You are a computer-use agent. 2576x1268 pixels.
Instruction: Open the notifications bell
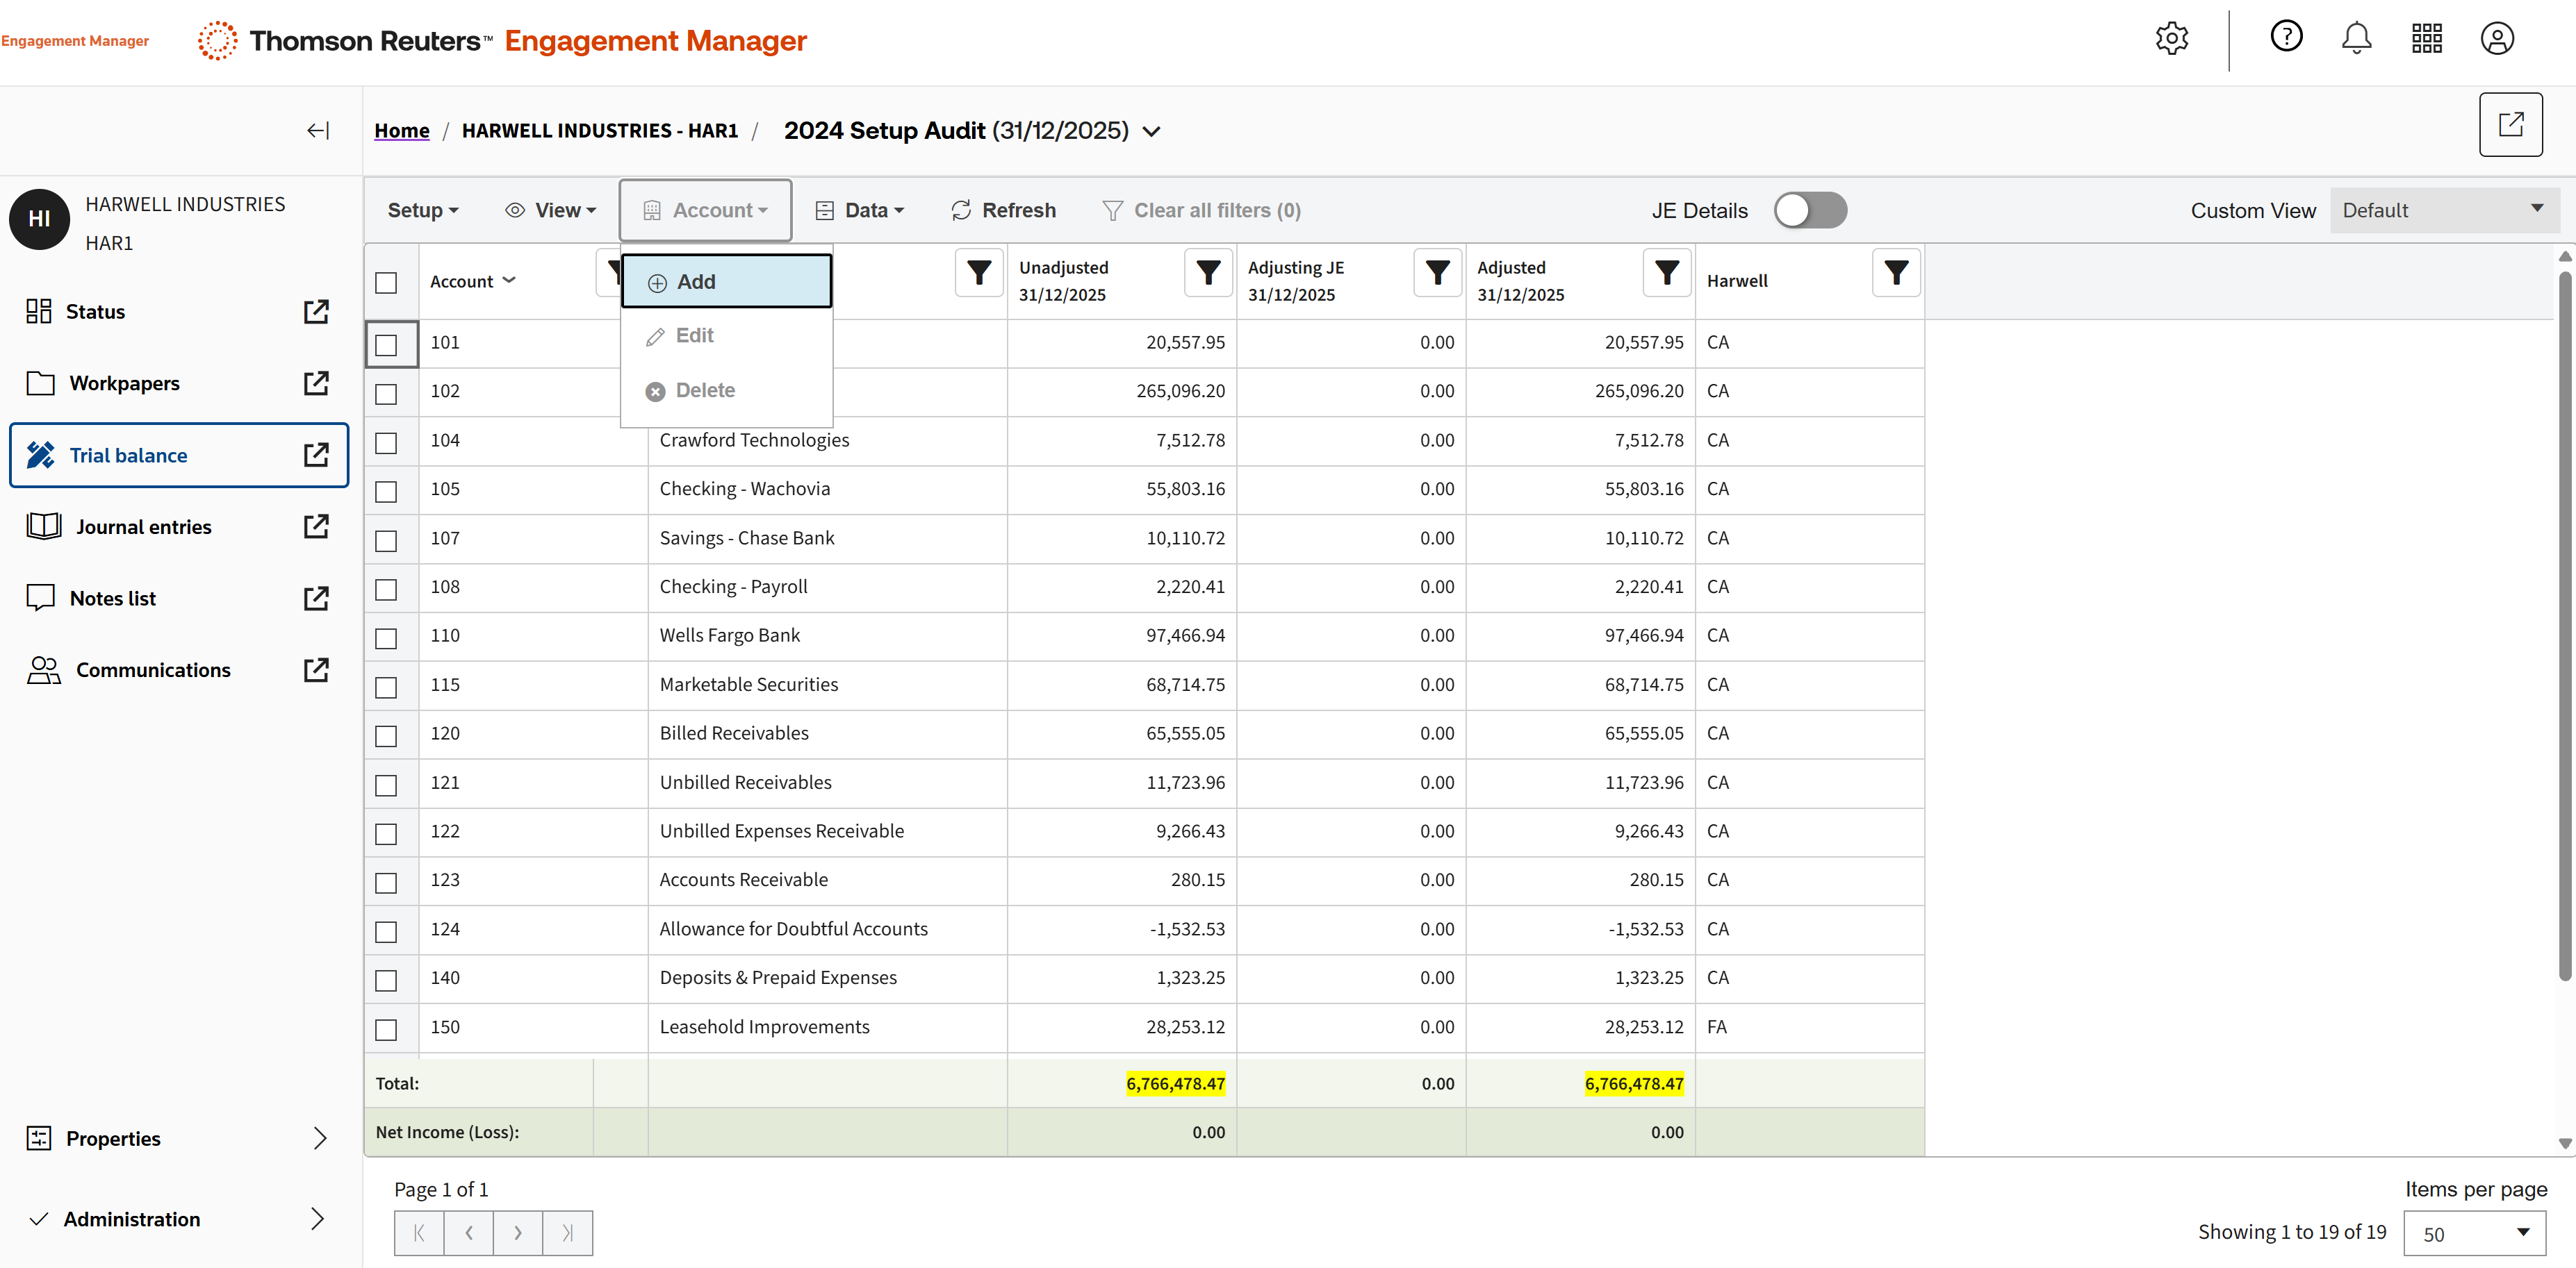2356,39
